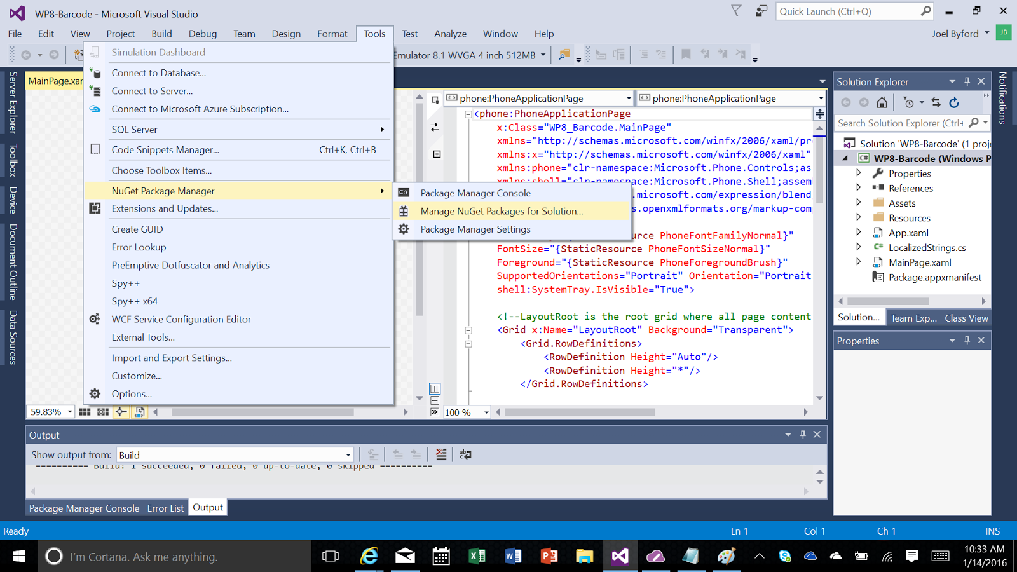This screenshot has height=572, width=1017.
Task: Click the Solution Explorer Home icon
Action: (882, 102)
